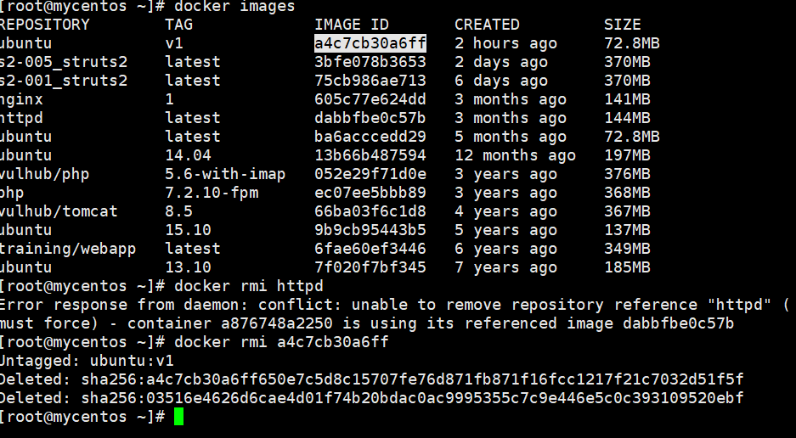Click the "12 months ago" created value
The image size is (796, 438).
coord(516,155)
